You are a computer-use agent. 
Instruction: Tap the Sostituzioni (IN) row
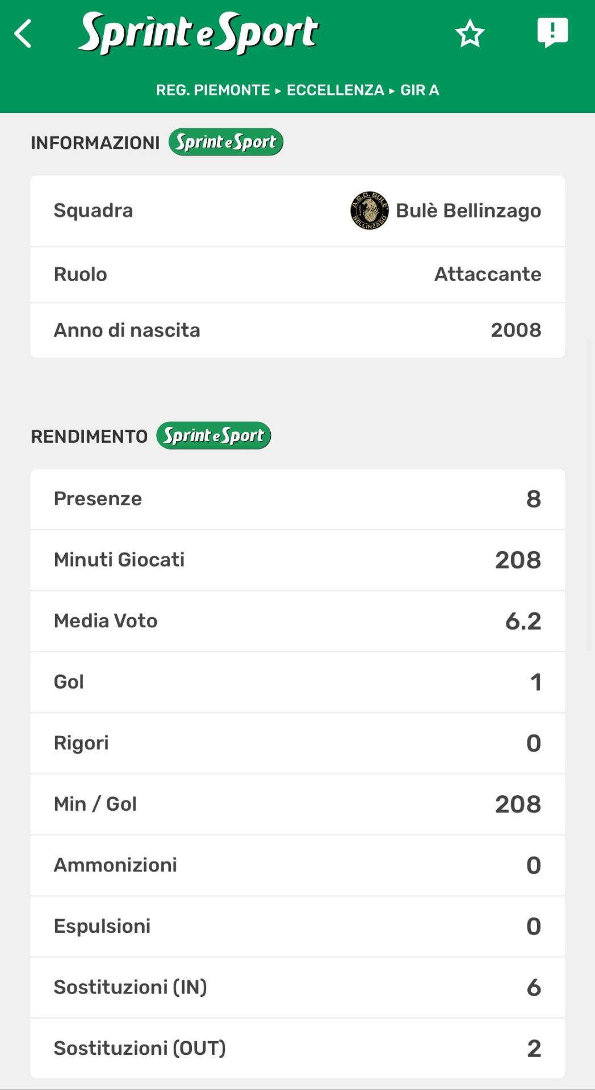tap(297, 987)
